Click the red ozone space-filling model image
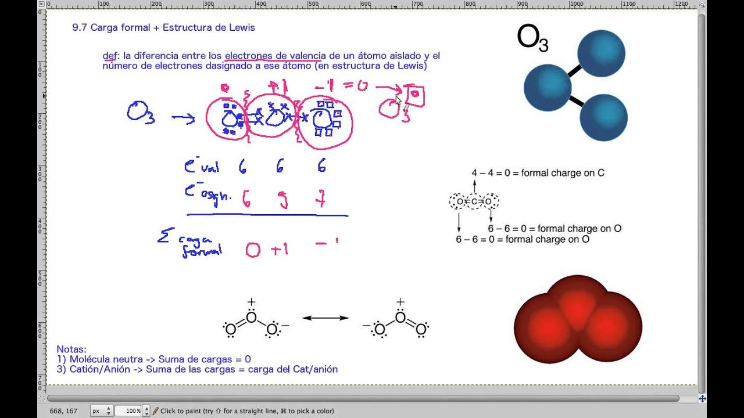The width and height of the screenshot is (744, 418). [578, 319]
